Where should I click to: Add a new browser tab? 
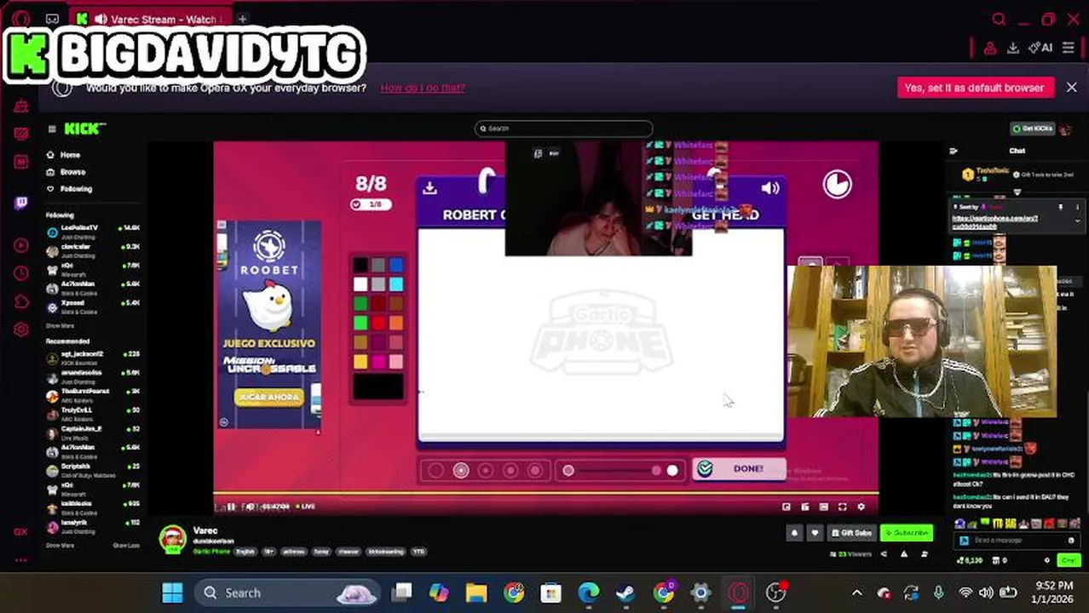[242, 19]
